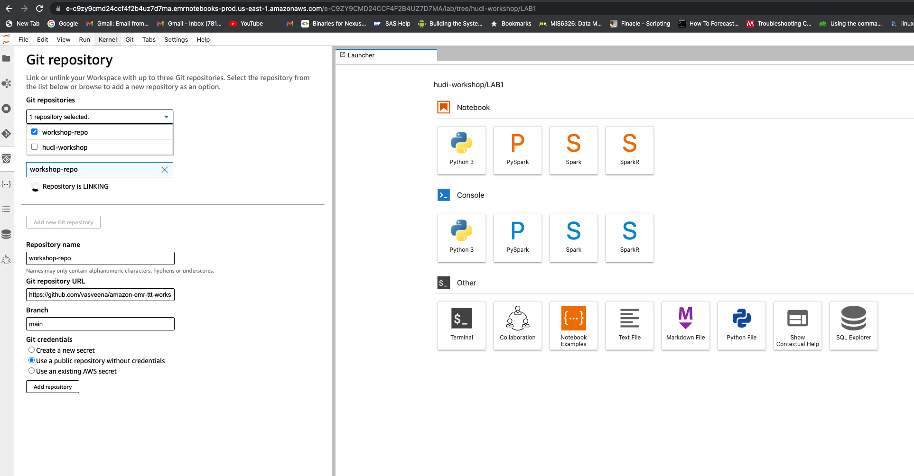This screenshot has height=476, width=914.
Task: Click the Add repository button
Action: coord(53,387)
